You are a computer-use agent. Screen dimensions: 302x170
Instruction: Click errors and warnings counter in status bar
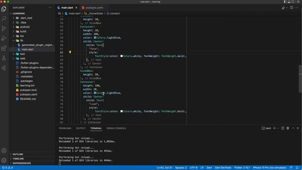pyautogui.click(x=8, y=168)
